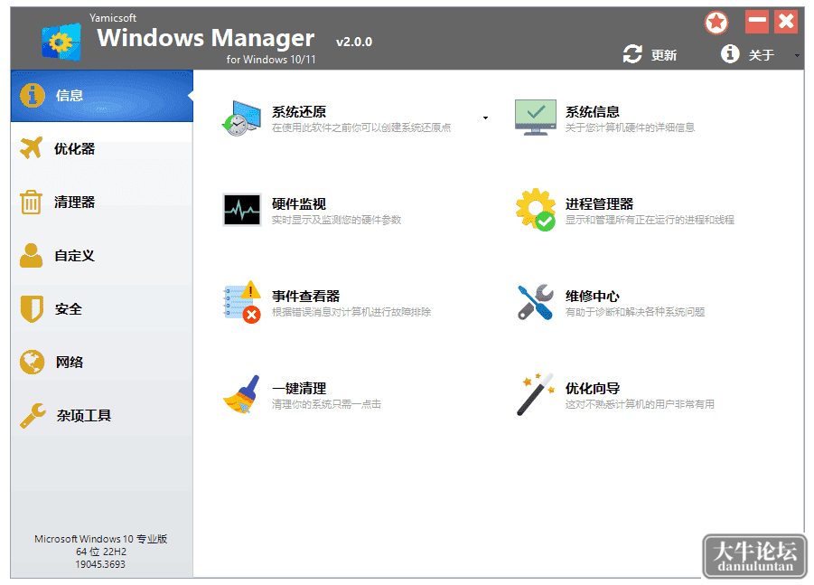
Task: Click the globe icon for 网络
Action: click(33, 362)
